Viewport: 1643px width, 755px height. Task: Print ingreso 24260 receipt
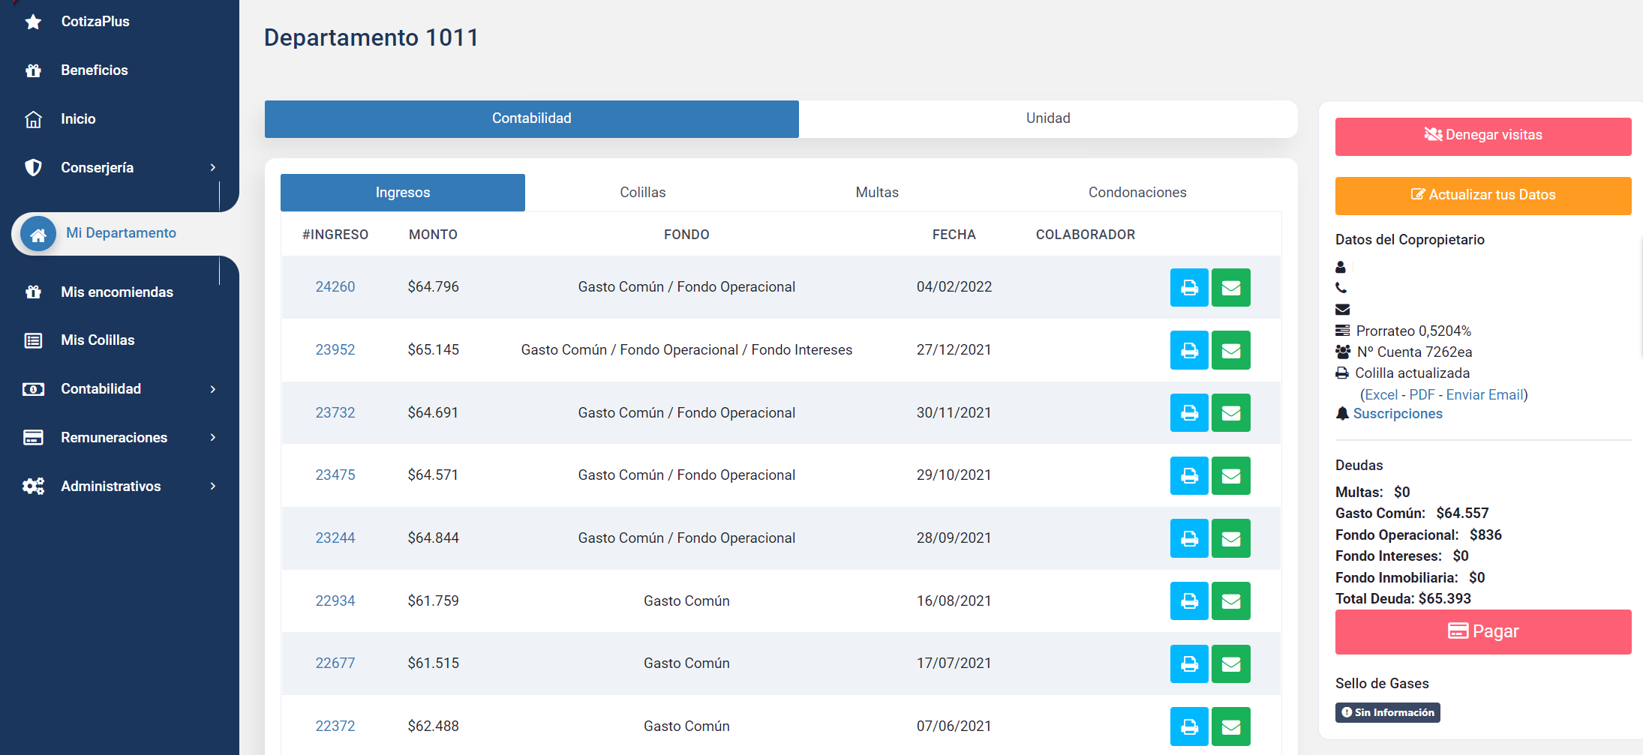[1189, 287]
